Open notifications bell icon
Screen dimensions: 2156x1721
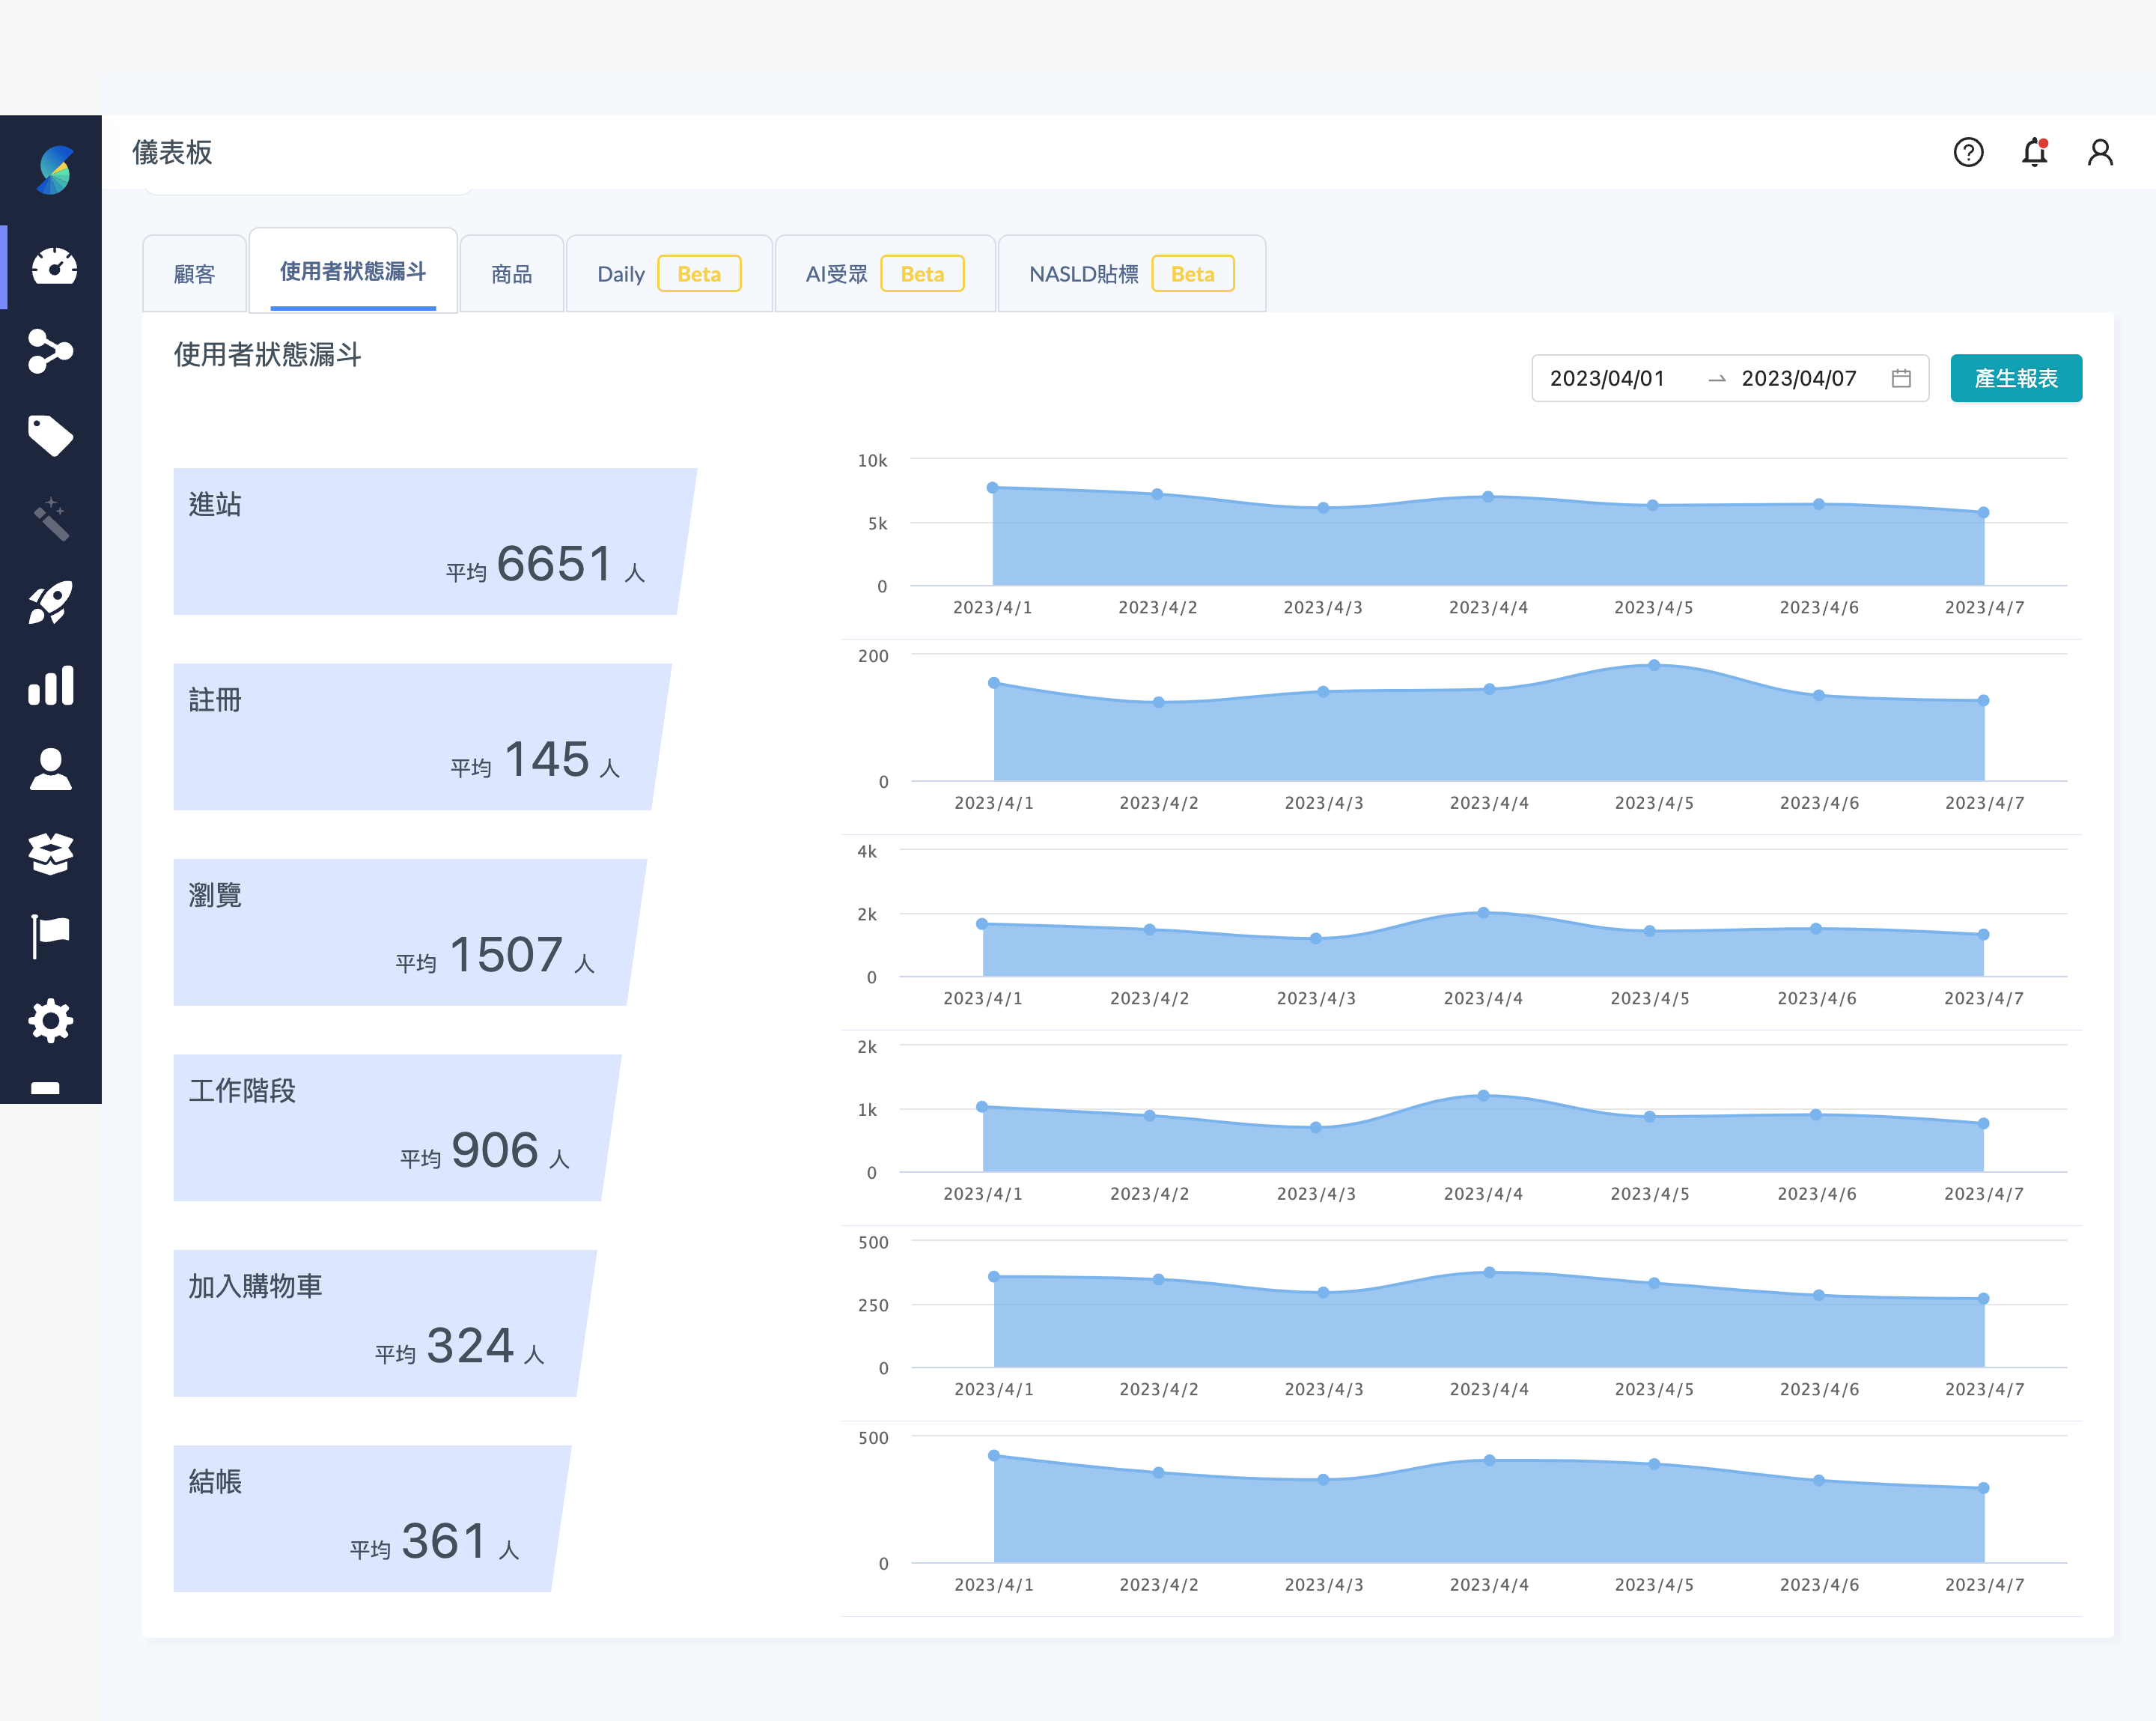[2034, 152]
